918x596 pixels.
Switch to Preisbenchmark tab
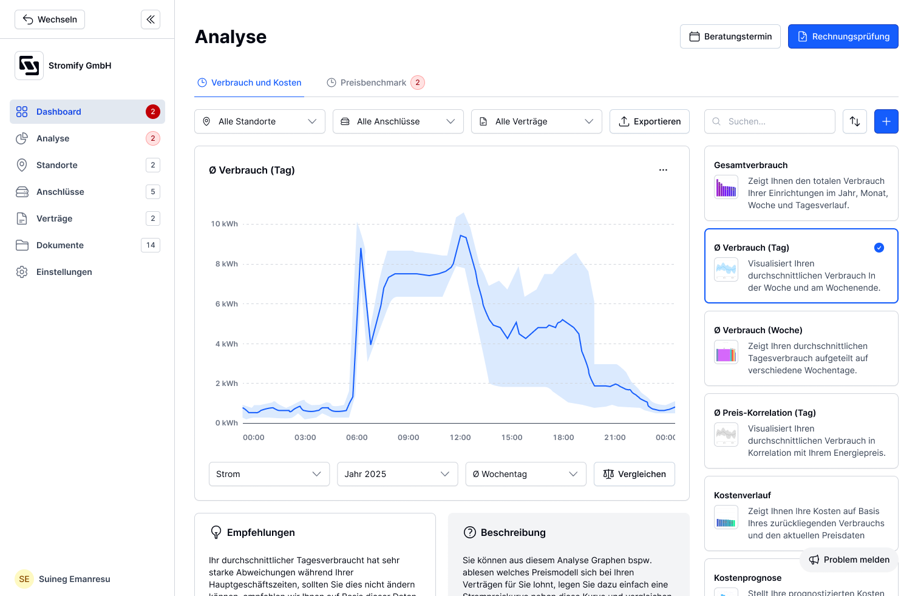(375, 83)
